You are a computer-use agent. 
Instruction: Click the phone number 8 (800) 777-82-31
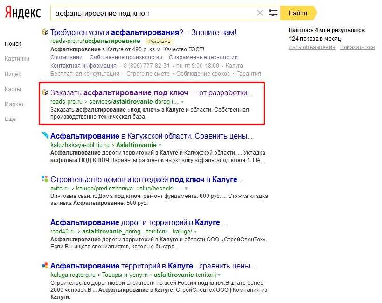click(x=146, y=66)
